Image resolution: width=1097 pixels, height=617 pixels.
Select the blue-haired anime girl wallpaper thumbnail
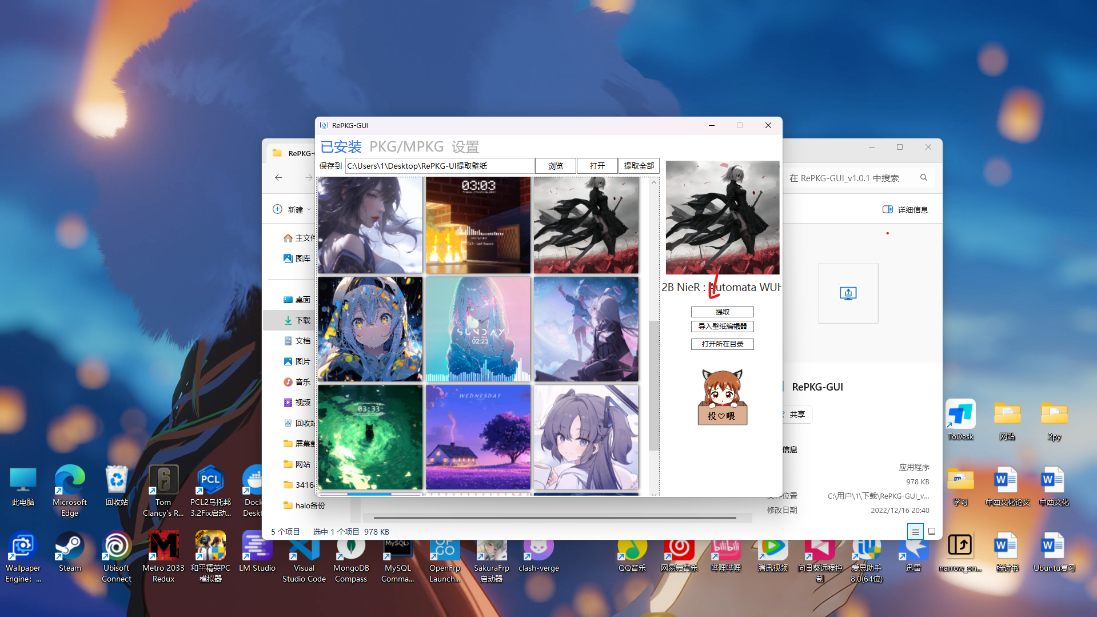coord(370,329)
